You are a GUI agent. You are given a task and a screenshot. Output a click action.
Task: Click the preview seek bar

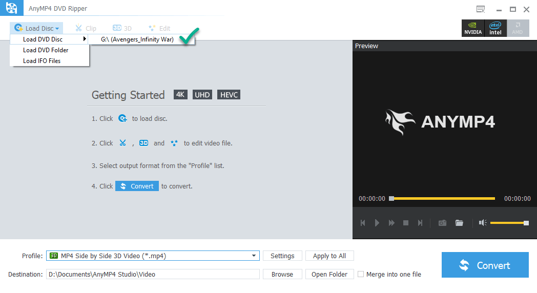click(x=442, y=199)
